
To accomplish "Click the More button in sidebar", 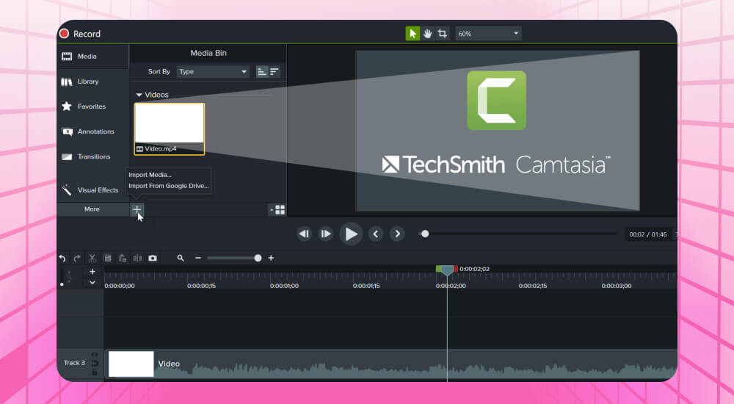I will click(92, 209).
